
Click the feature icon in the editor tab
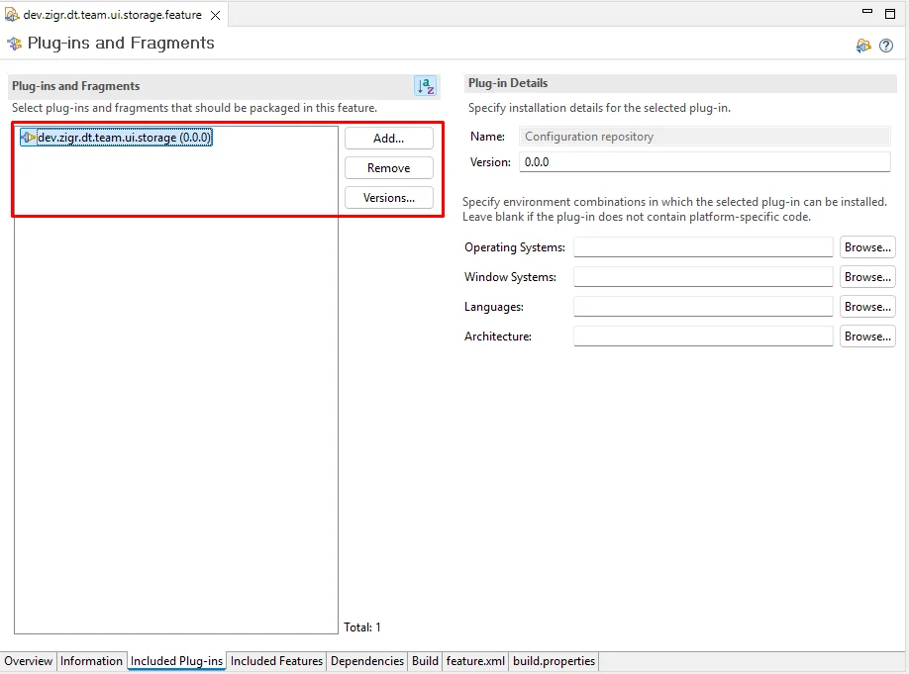coord(12,15)
